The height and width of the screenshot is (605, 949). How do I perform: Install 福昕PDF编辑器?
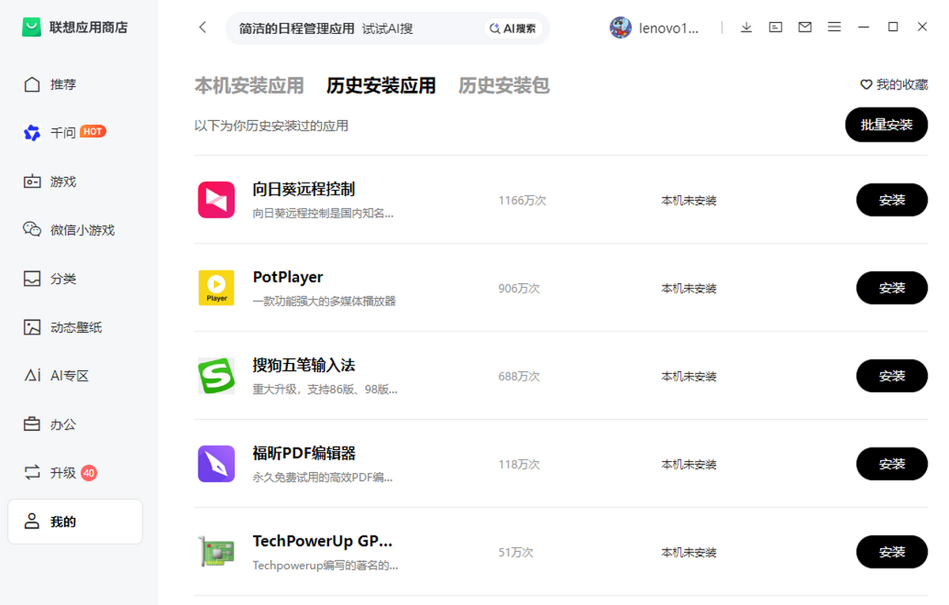pos(892,464)
